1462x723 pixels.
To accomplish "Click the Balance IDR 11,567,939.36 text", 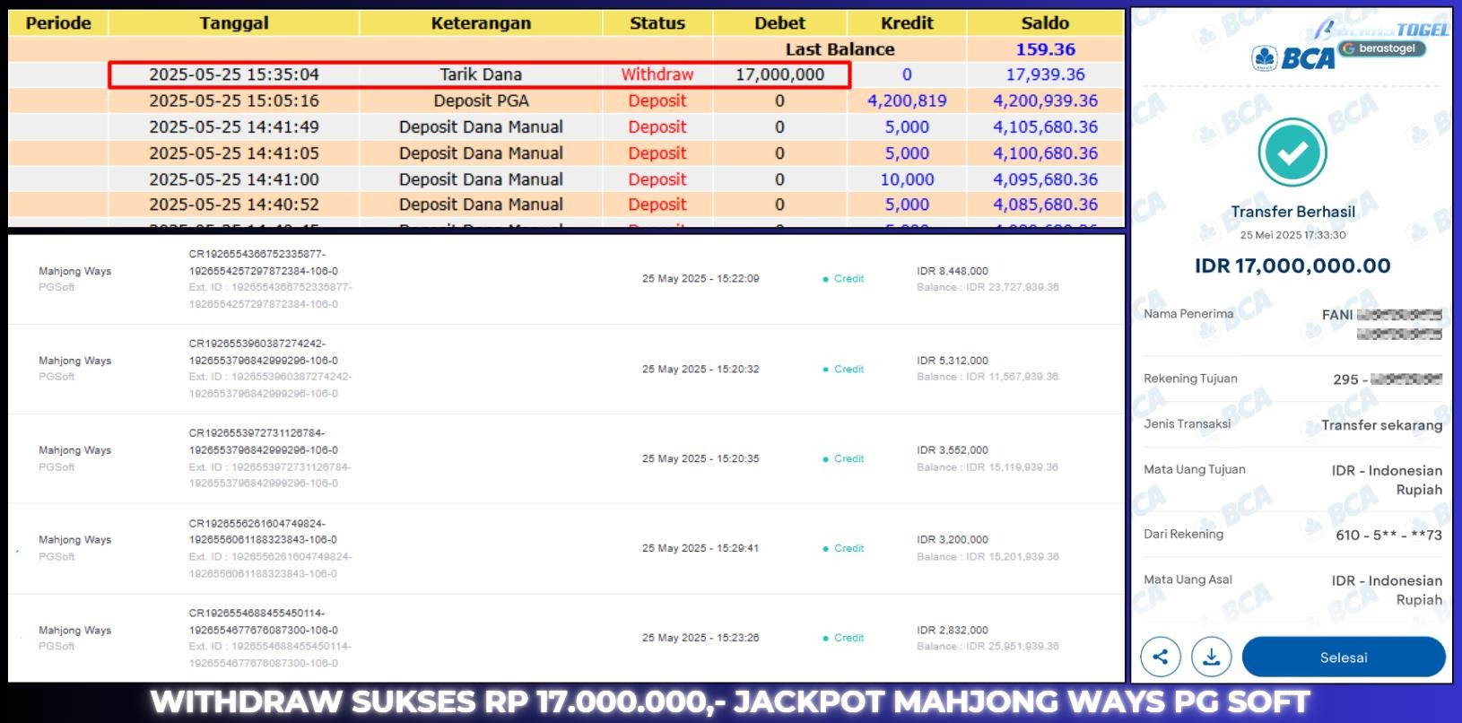I will pyautogui.click(x=988, y=377).
